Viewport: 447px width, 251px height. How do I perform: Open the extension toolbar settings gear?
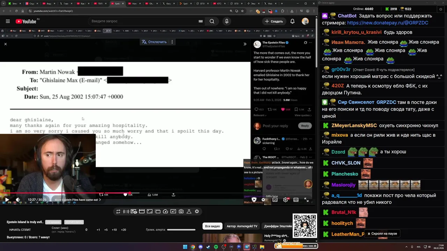pyautogui.click(x=197, y=211)
